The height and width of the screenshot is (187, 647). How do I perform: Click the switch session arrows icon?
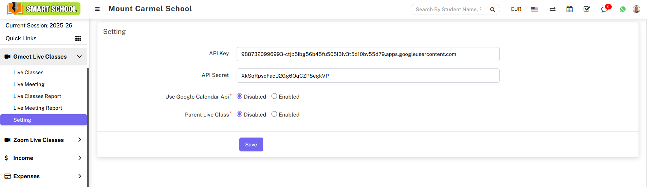552,9
